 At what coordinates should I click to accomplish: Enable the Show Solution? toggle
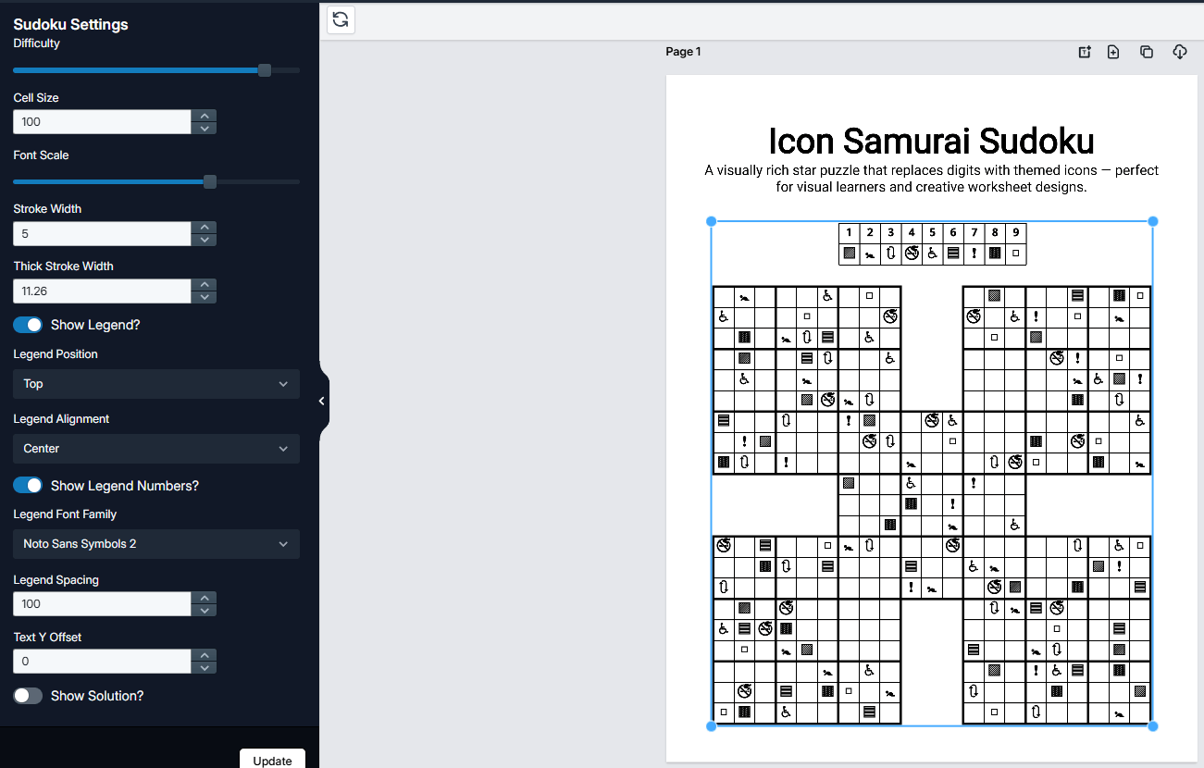pos(28,695)
